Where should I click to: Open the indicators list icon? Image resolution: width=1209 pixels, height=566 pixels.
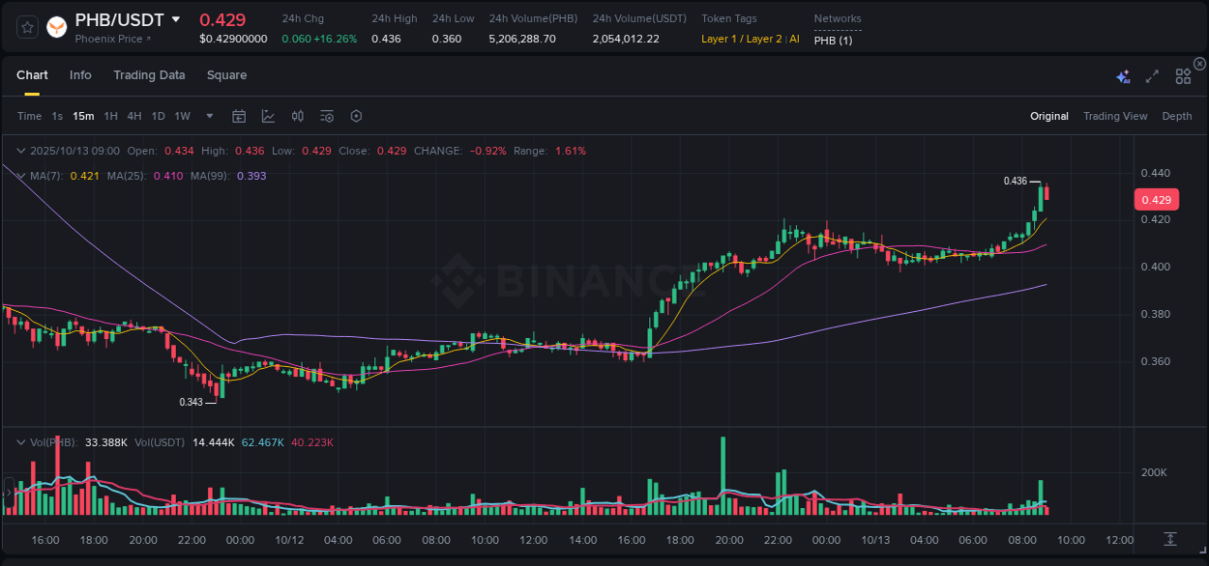point(326,115)
